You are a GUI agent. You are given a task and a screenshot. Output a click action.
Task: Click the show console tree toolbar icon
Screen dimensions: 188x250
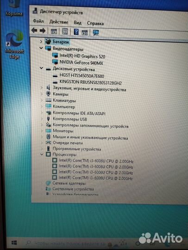pos(54,31)
